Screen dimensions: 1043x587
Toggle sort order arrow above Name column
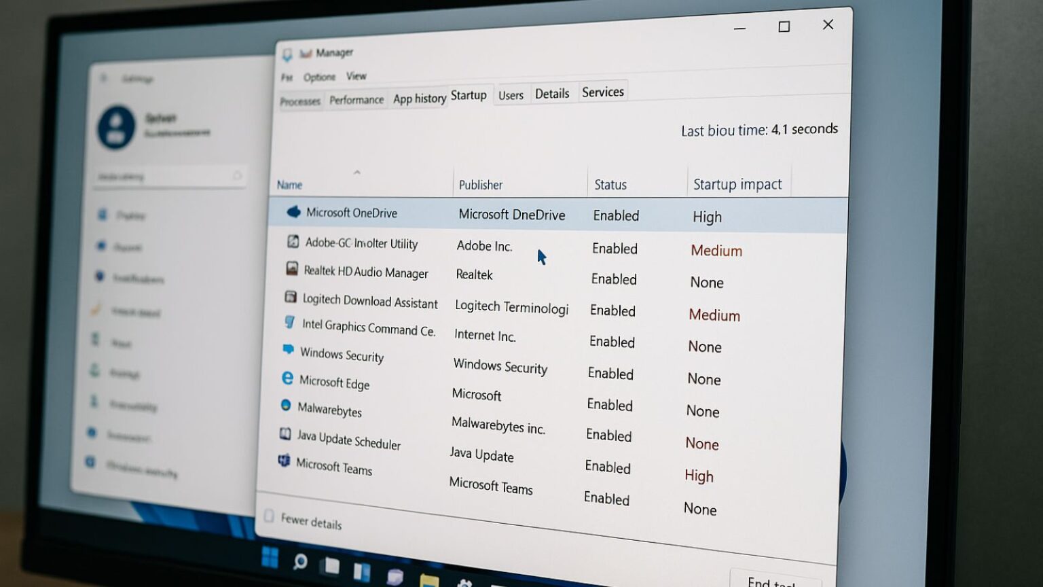click(x=357, y=172)
